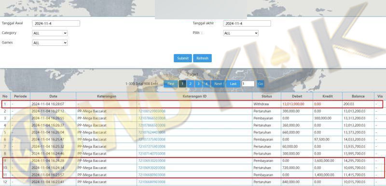
Task: Click the page number input box
Action: [x=248, y=84]
